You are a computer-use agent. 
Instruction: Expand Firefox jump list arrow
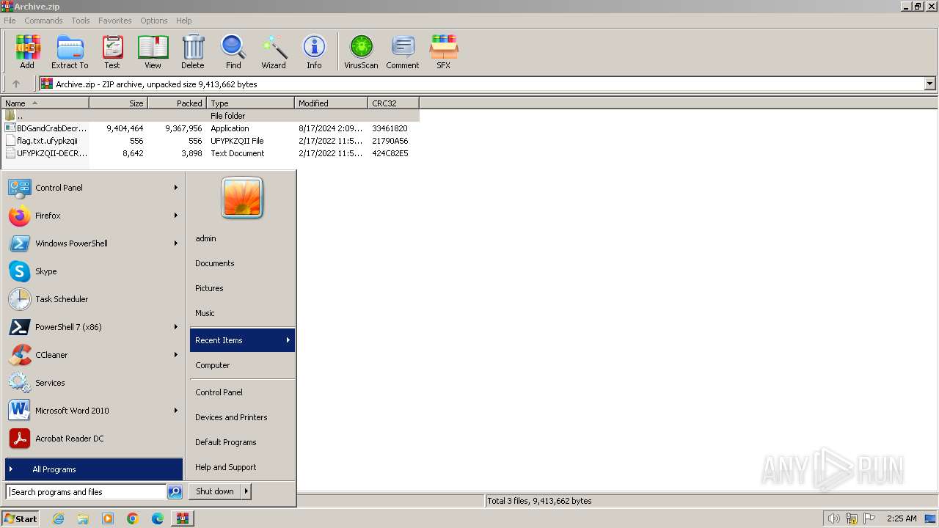tap(176, 216)
